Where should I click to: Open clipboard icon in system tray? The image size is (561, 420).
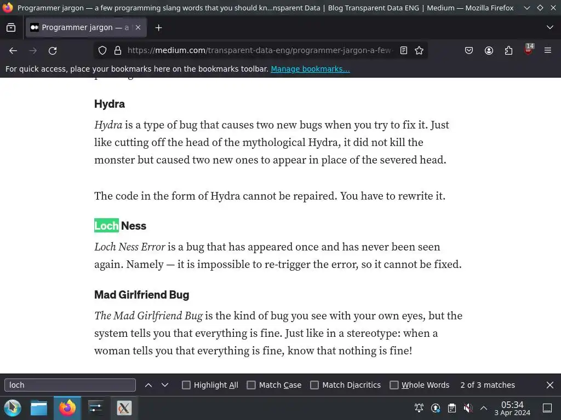click(452, 408)
